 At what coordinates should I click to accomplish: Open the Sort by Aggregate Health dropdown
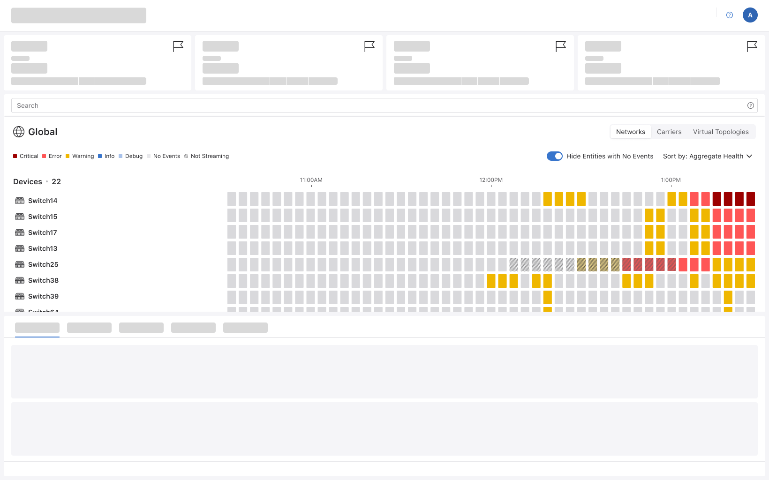click(x=708, y=156)
